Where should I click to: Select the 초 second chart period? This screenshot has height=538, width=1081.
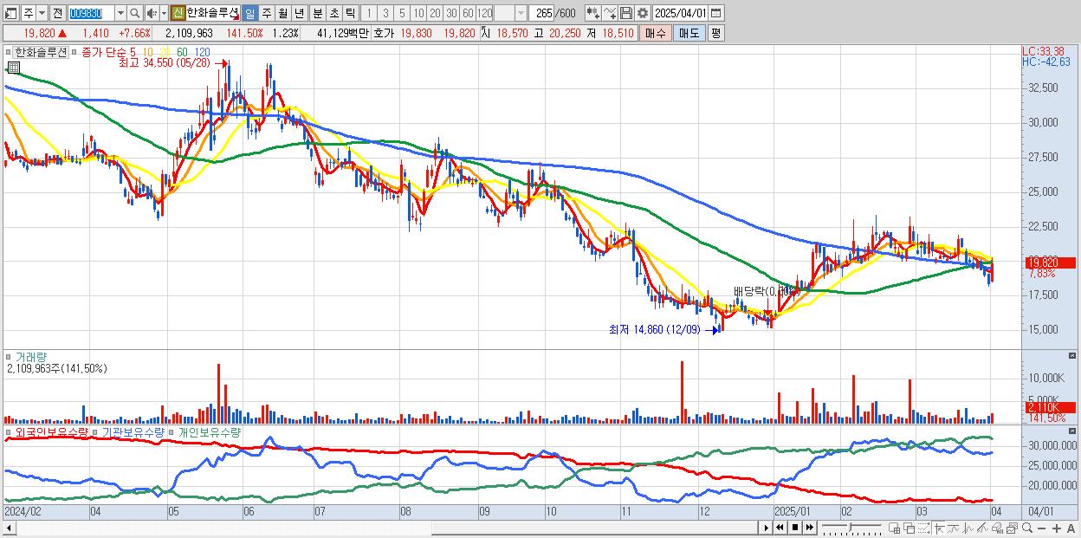(333, 13)
